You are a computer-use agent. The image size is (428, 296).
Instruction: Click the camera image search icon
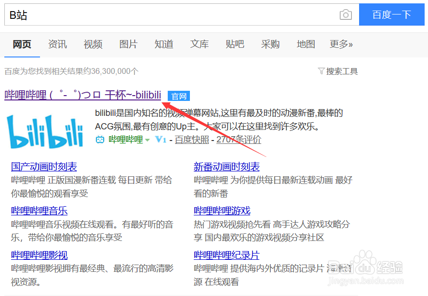[x=346, y=14]
